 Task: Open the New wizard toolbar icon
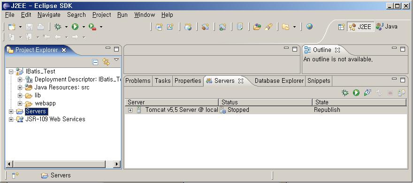tap(12, 27)
